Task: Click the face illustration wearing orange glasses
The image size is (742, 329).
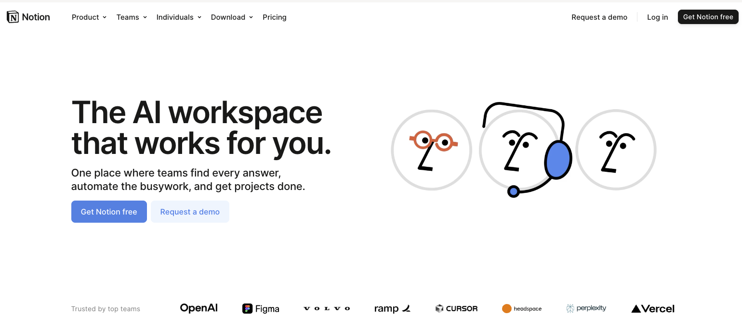Action: (x=431, y=150)
